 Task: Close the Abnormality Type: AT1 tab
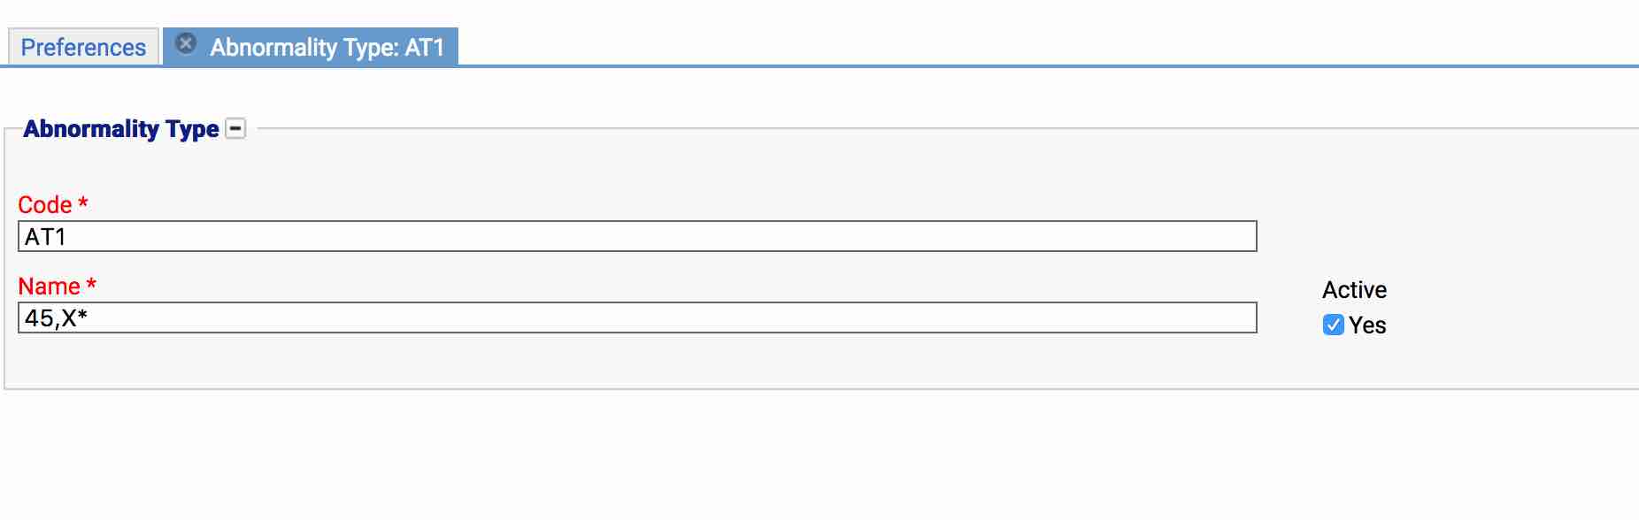coord(186,43)
